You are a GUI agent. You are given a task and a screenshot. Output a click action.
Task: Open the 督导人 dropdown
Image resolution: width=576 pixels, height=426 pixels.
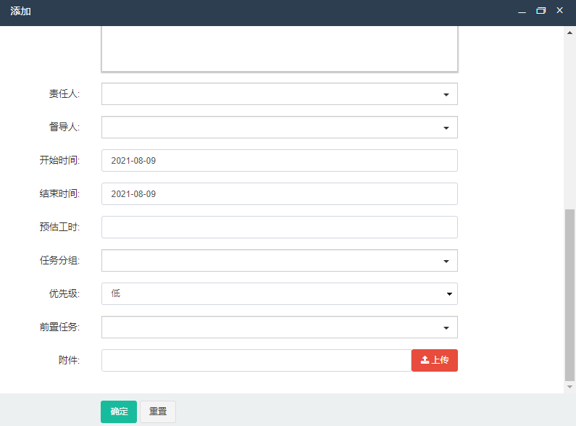coord(280,128)
